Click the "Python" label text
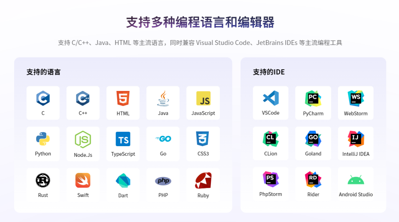This screenshot has width=399, height=222. [43, 154]
